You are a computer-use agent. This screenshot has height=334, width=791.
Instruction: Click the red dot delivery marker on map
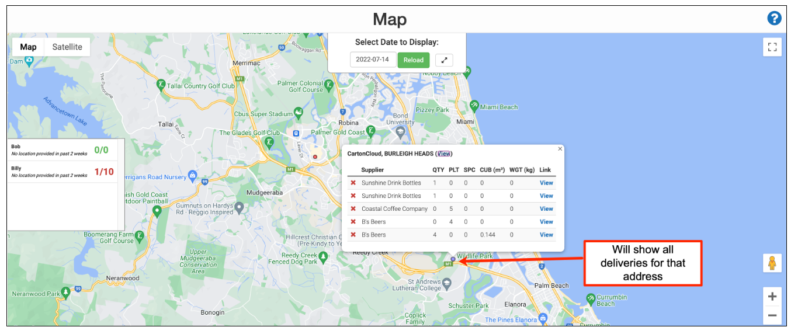tap(315, 157)
